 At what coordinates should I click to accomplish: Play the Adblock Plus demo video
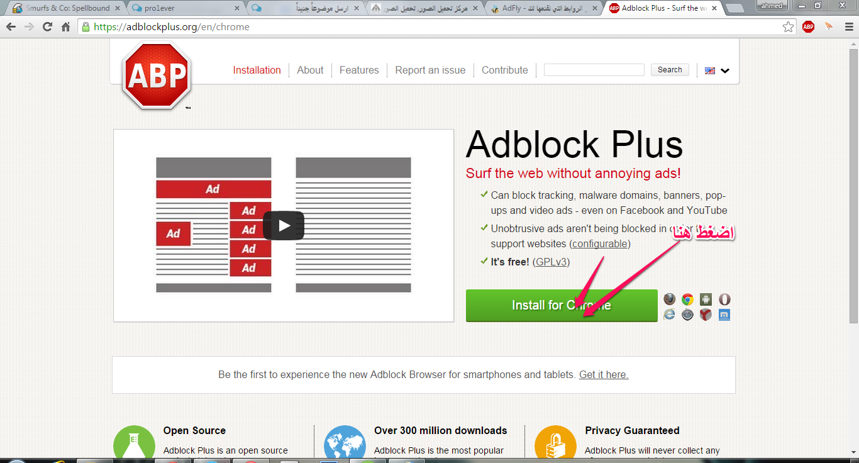coord(284,226)
